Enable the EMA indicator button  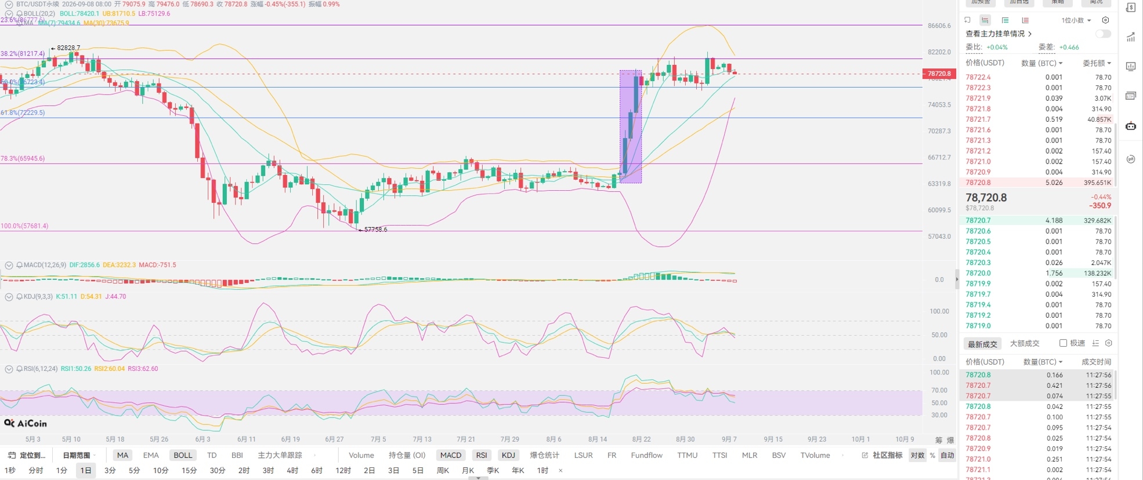click(x=151, y=455)
